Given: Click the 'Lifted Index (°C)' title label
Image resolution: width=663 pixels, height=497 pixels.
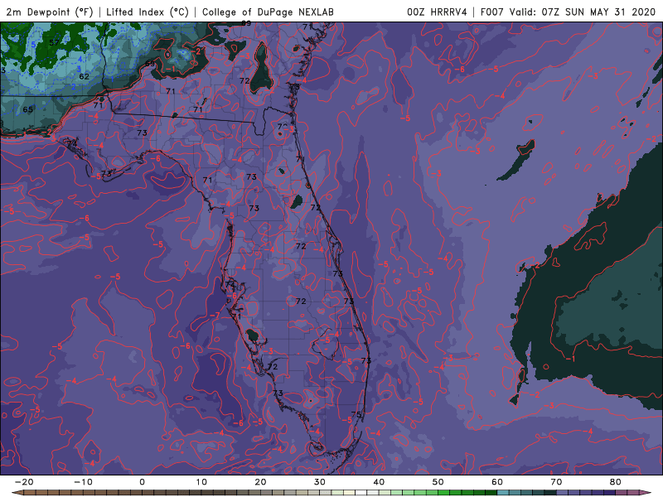Looking at the screenshot, I should point(148,12).
